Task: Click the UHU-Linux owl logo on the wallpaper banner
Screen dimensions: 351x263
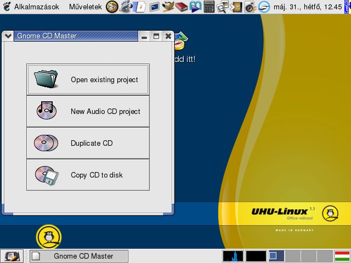Action: (x=330, y=214)
